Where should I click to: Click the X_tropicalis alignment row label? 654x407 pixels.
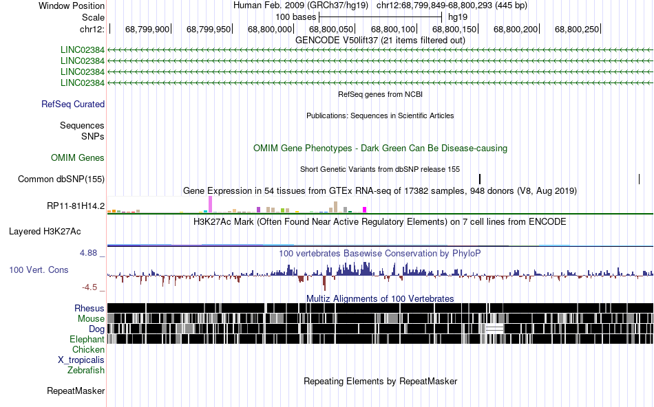pyautogui.click(x=81, y=360)
